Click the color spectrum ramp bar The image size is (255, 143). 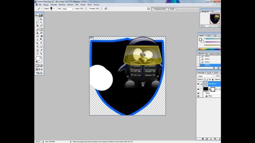click(210, 49)
